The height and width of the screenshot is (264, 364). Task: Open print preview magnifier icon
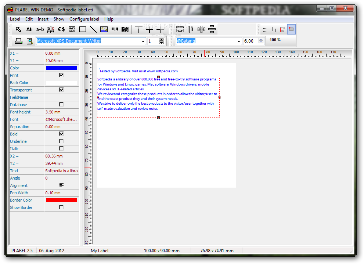(30, 41)
